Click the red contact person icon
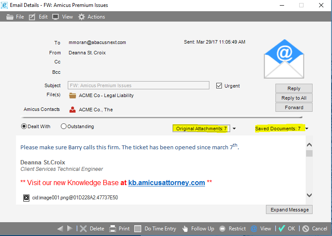 [73, 110]
